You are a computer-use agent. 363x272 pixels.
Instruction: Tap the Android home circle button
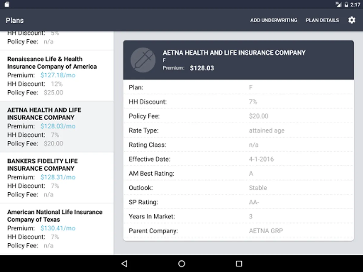click(x=181, y=264)
